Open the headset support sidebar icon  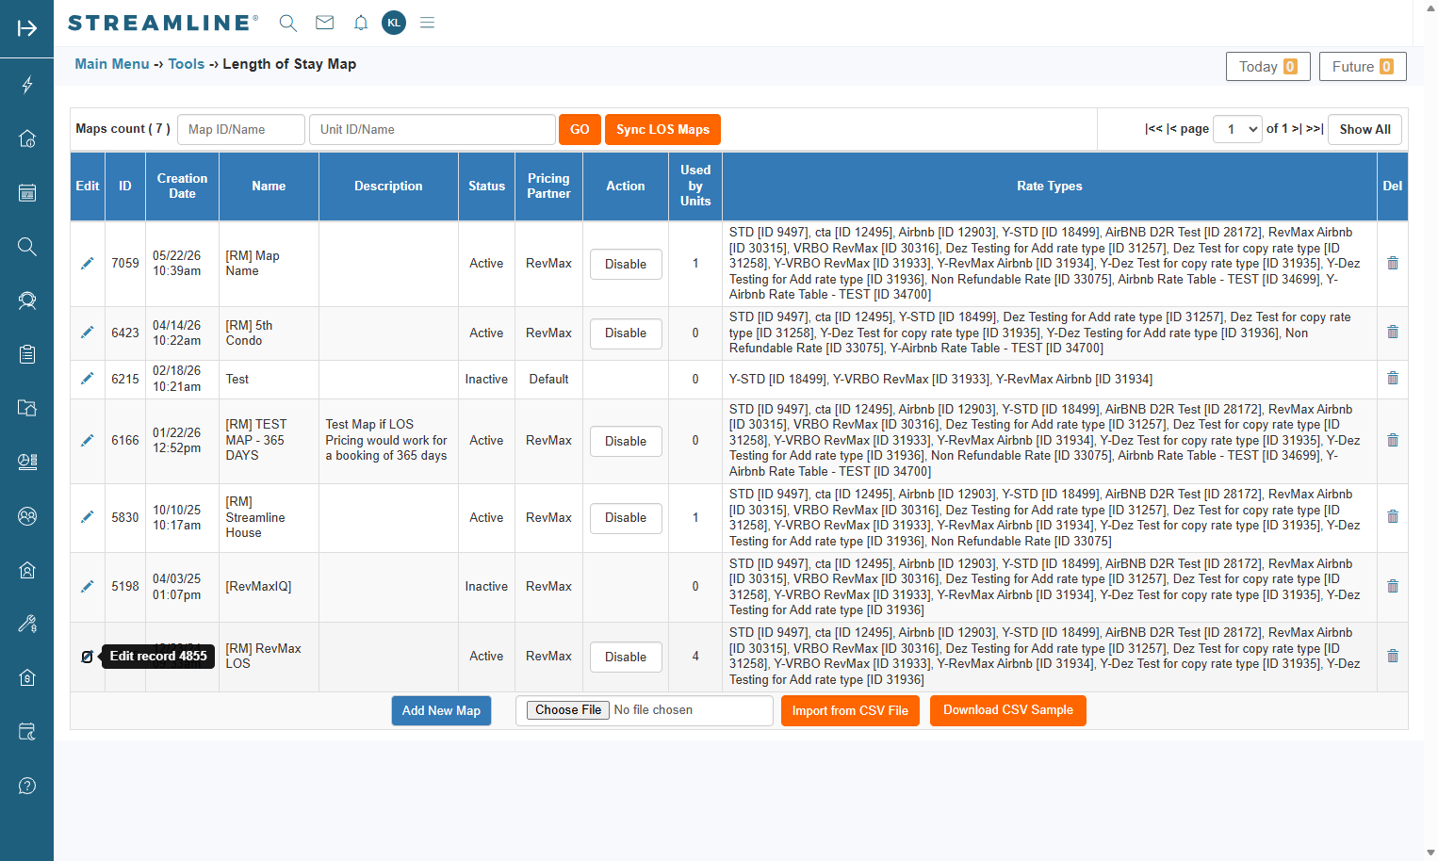click(x=27, y=301)
